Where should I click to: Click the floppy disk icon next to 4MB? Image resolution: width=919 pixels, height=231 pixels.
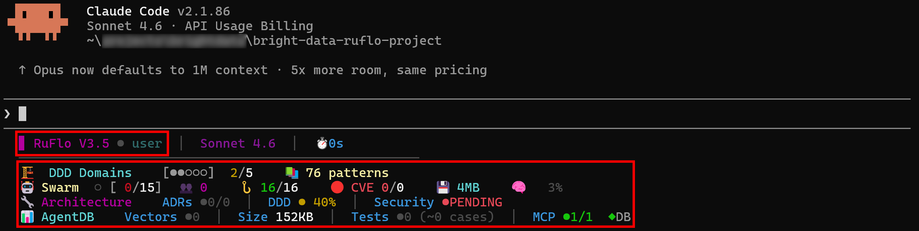point(442,187)
